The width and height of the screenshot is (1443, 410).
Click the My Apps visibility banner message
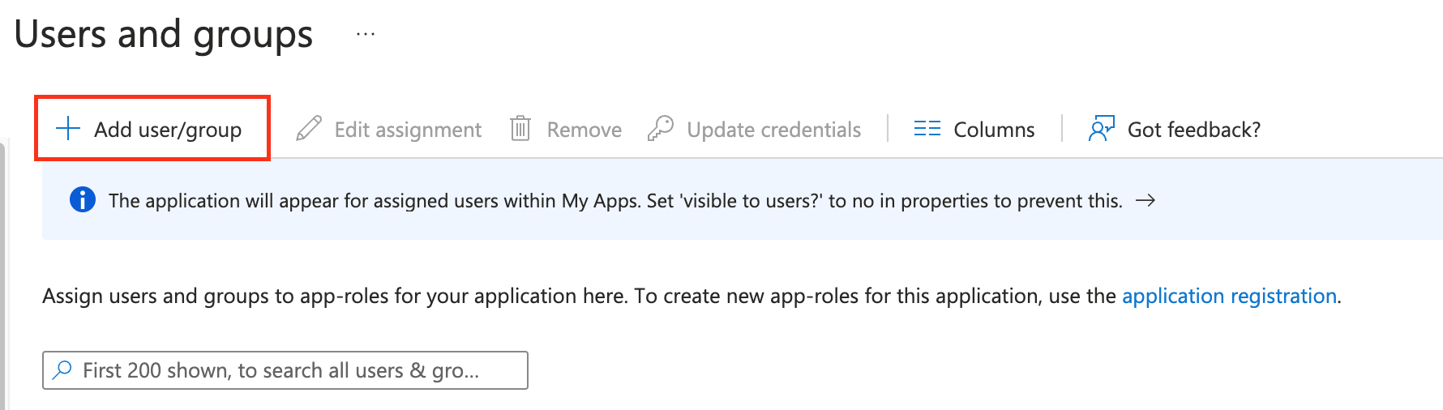[x=615, y=201]
